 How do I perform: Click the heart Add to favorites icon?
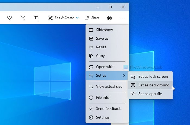9,18
